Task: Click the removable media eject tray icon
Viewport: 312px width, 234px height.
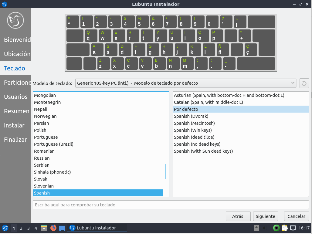Action: [256, 228]
